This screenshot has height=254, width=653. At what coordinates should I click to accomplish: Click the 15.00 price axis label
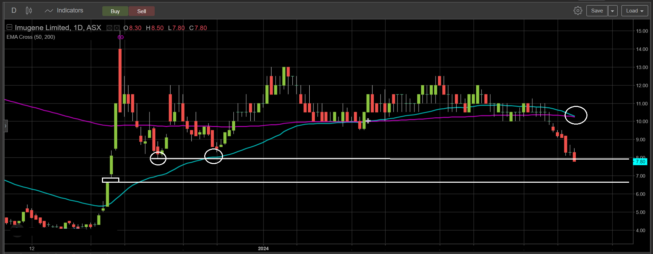(x=642, y=31)
